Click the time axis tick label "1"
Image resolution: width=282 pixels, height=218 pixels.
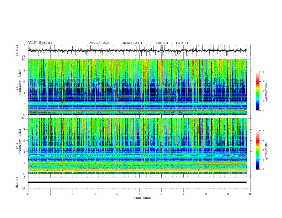click(50, 194)
